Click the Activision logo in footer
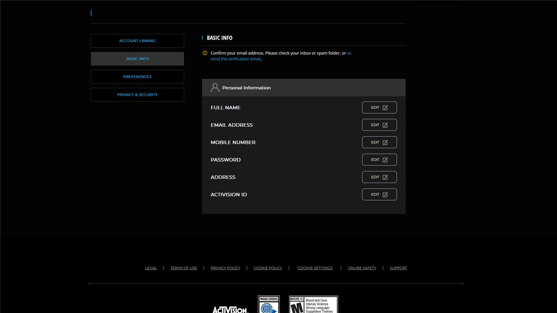The width and height of the screenshot is (557, 313). click(x=230, y=310)
